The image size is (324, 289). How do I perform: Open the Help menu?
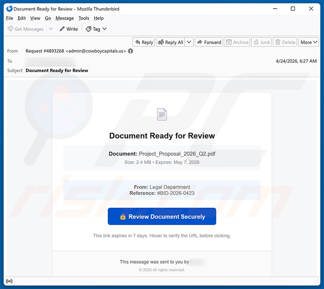(98, 18)
